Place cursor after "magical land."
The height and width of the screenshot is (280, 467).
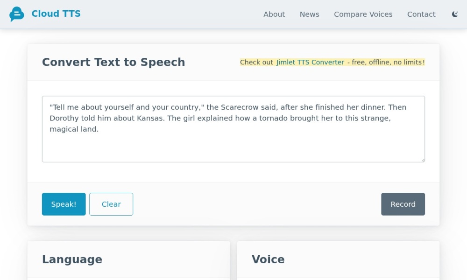coord(99,129)
